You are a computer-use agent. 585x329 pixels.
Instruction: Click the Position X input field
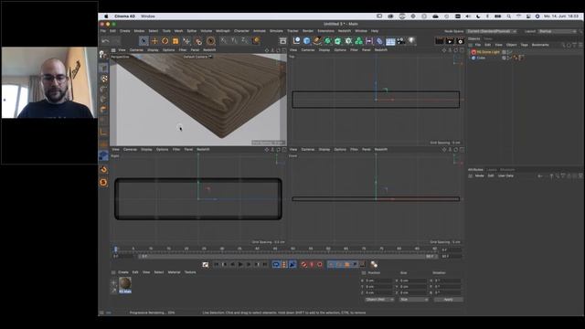point(378,281)
